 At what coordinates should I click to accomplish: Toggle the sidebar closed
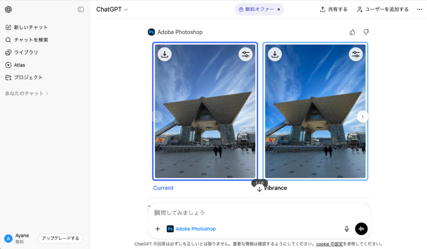click(x=81, y=10)
